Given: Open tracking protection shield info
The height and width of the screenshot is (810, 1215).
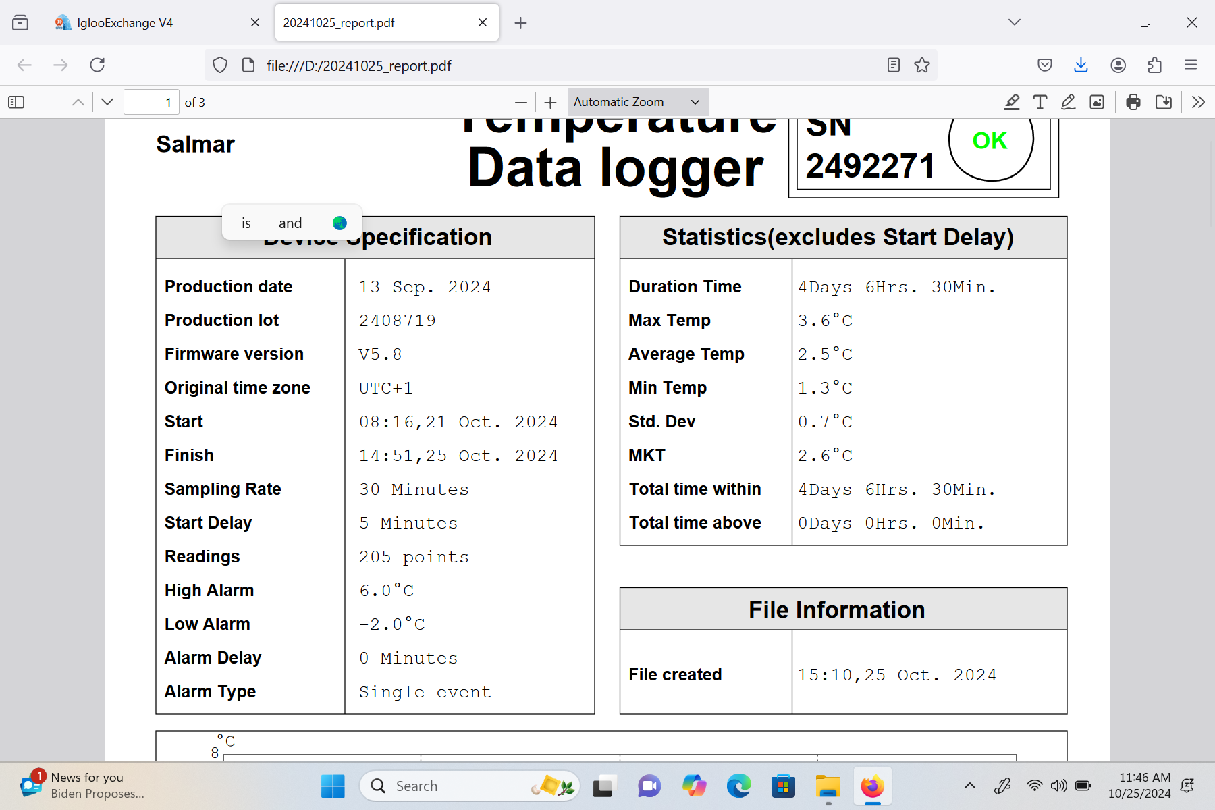Looking at the screenshot, I should [x=220, y=65].
